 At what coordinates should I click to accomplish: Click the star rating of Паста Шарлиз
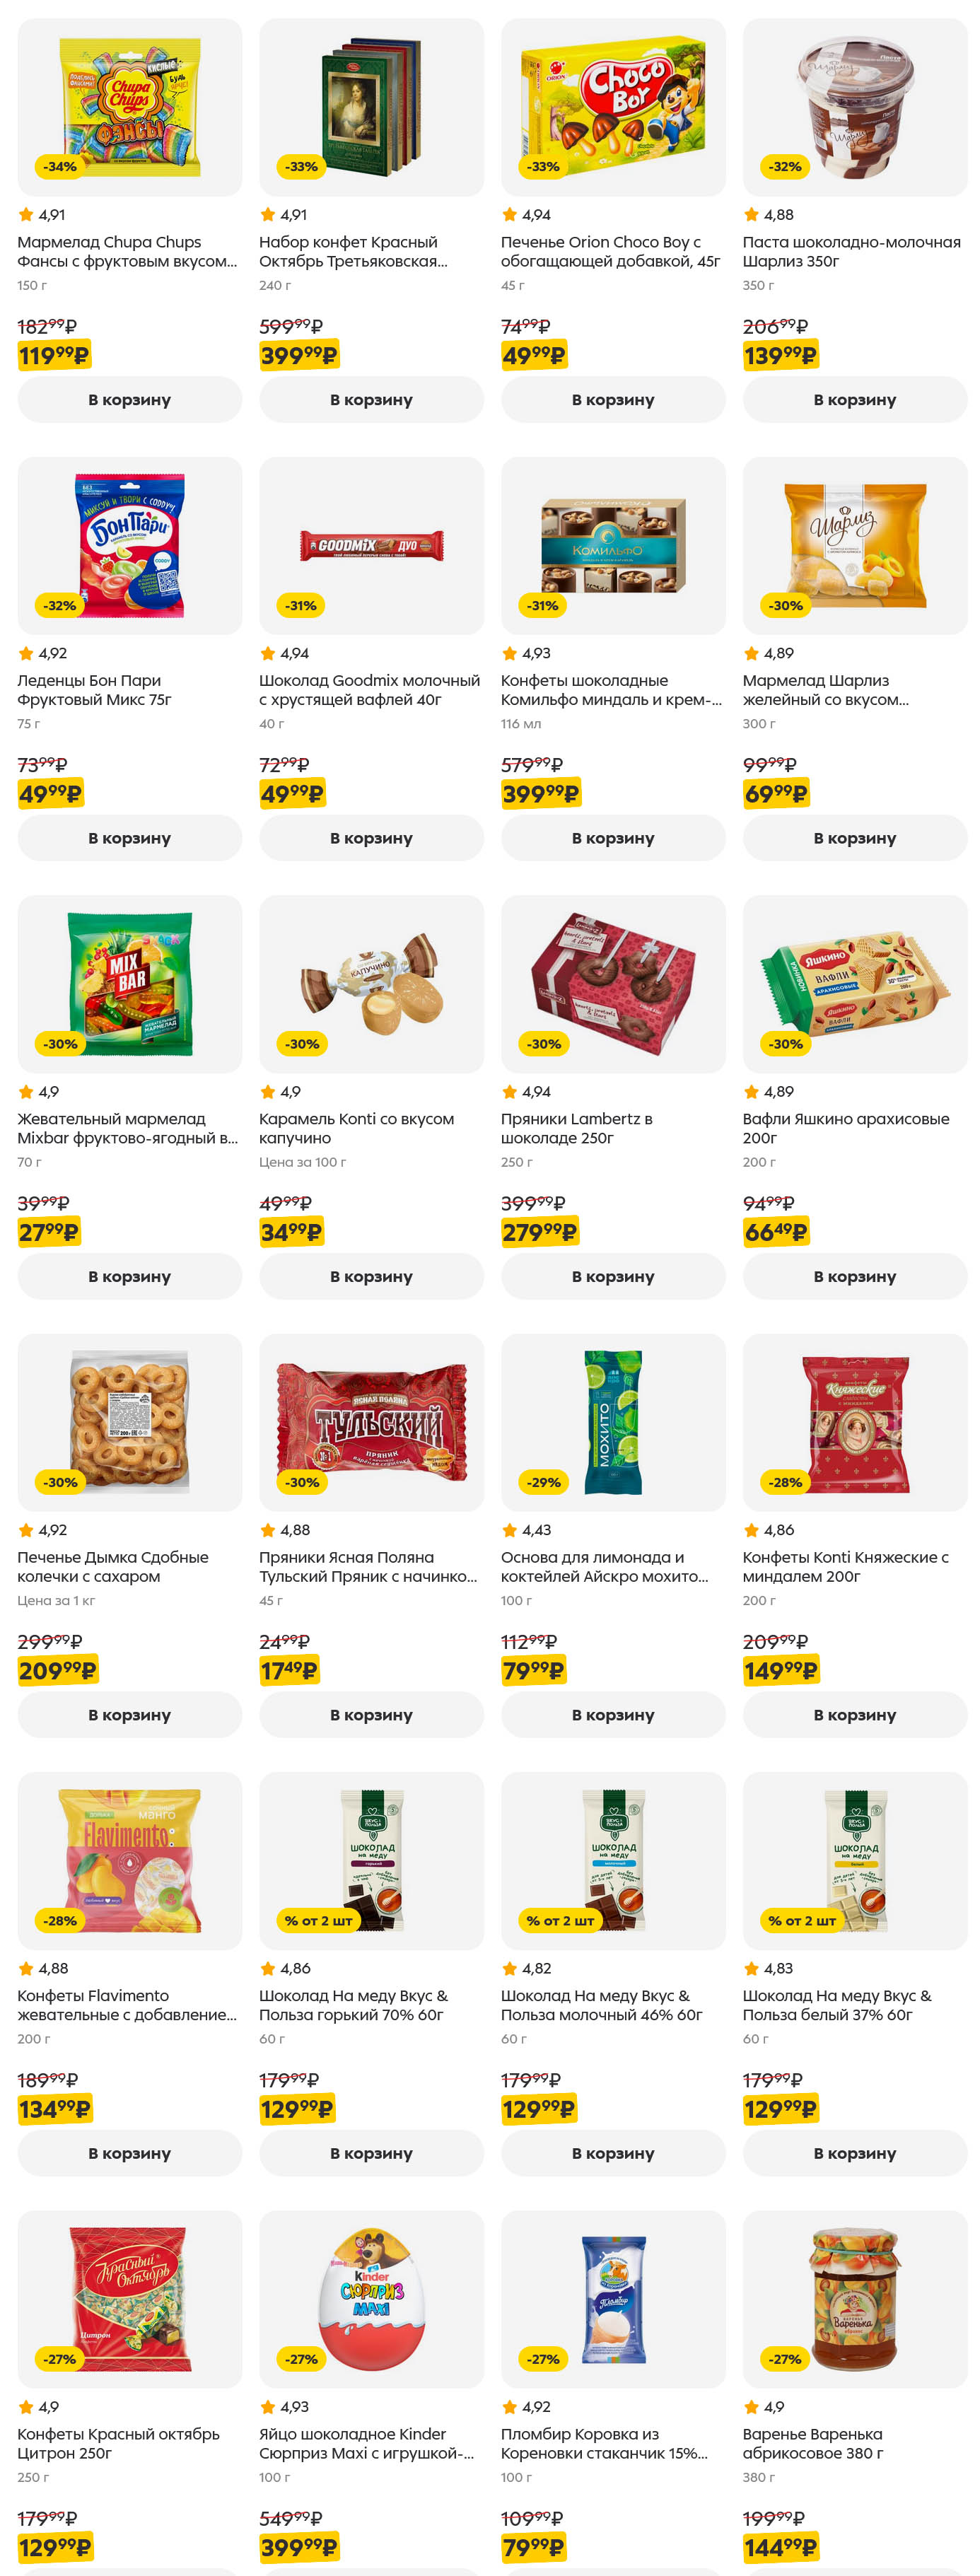tap(751, 215)
